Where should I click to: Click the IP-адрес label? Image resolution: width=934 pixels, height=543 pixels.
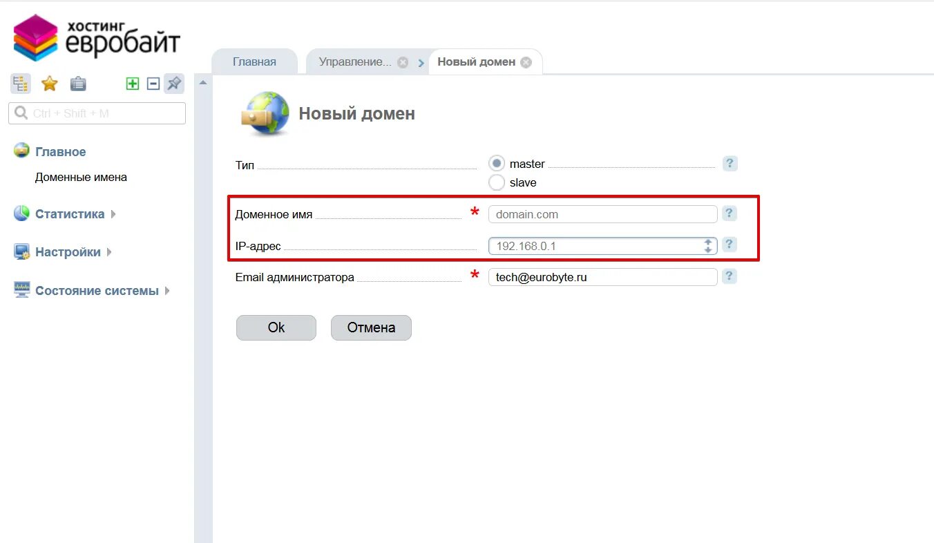258,246
